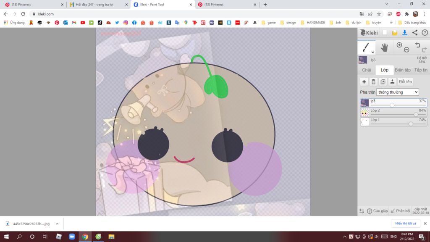Open the Zoom app in taskbar
The image size is (430, 242).
(x=72, y=237)
